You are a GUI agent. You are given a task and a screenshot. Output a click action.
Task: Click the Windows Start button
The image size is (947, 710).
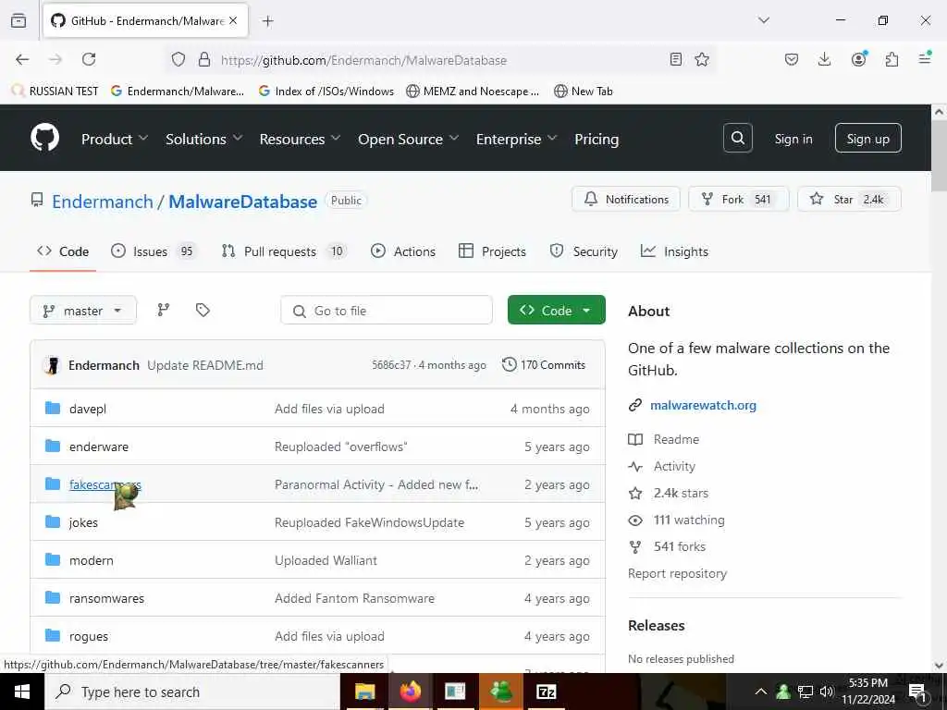click(22, 692)
